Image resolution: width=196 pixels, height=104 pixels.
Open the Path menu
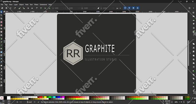(x=27, y=5)
